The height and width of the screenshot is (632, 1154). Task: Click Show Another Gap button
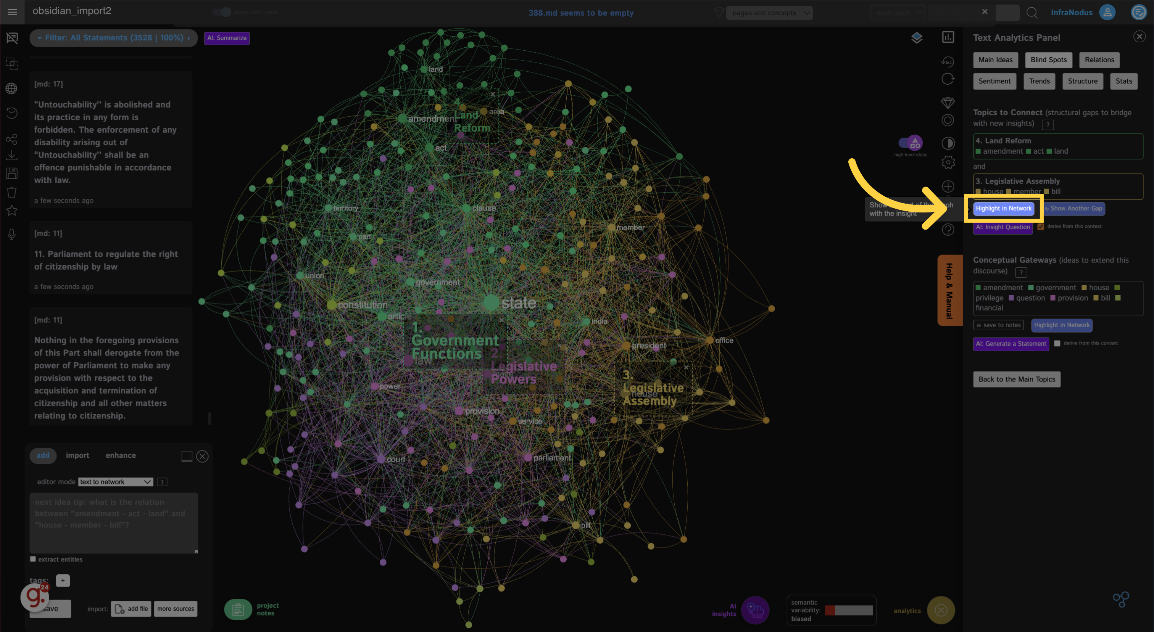click(x=1073, y=209)
